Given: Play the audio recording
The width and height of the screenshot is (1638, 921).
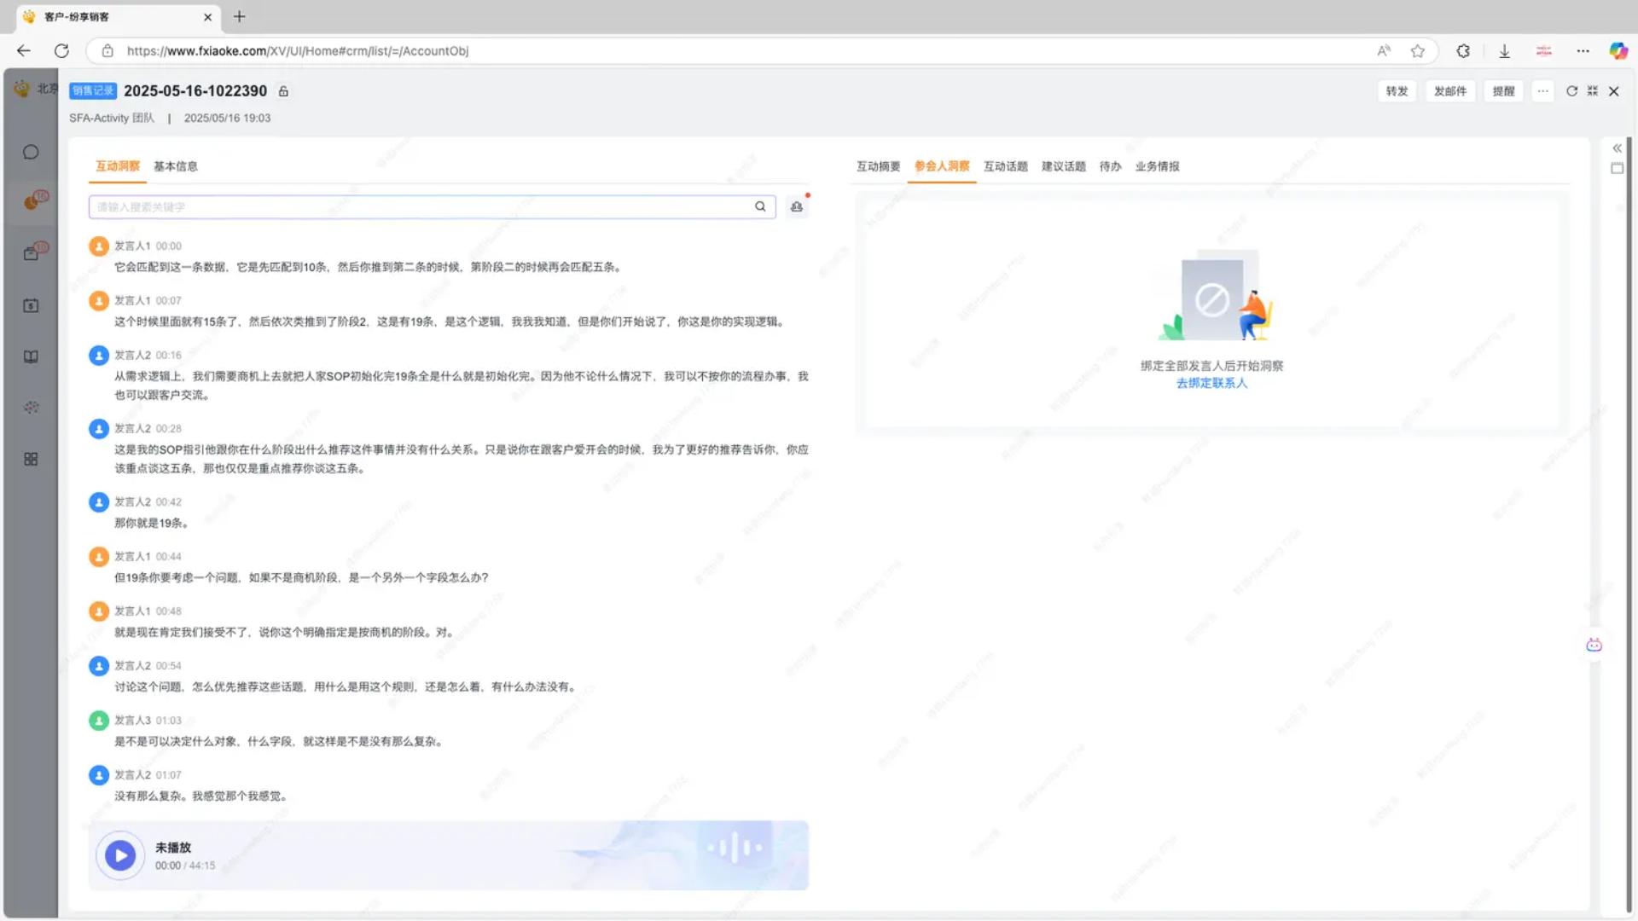Looking at the screenshot, I should (120, 855).
